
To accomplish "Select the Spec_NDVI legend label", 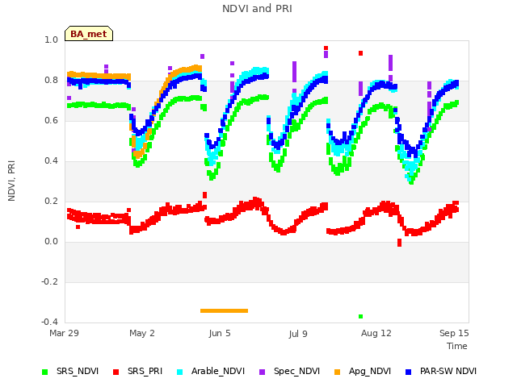I will click(x=296, y=371).
